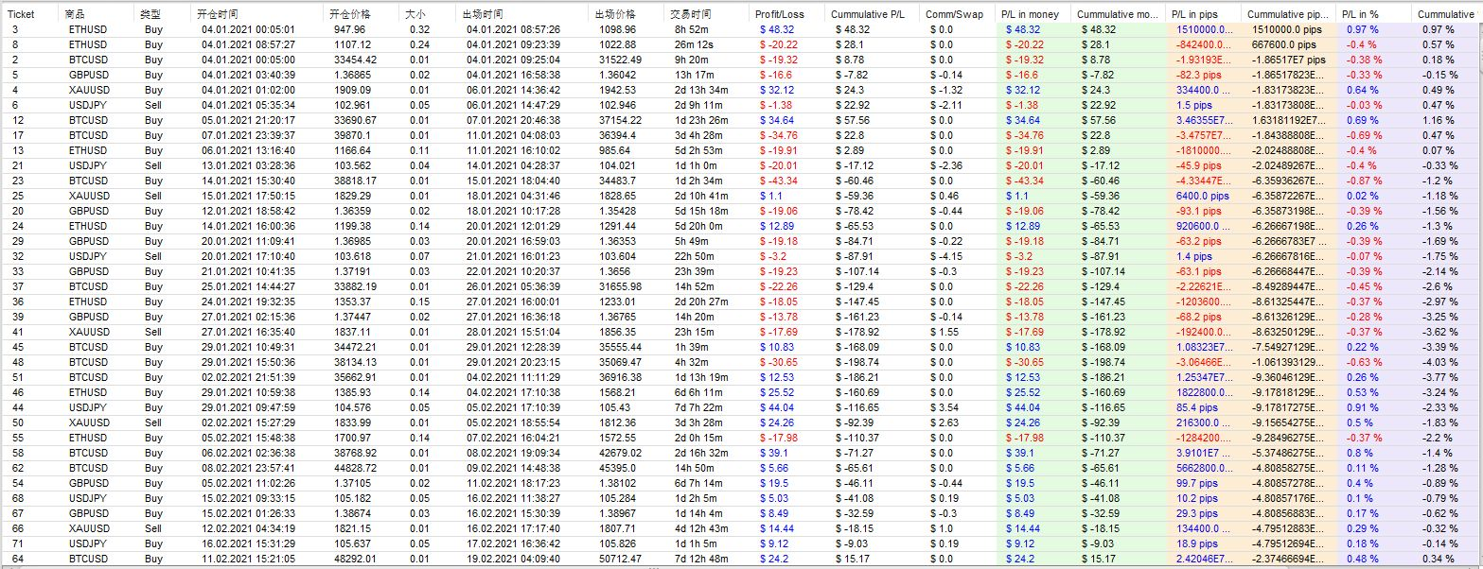Select the row with ticket number 3
Image resolution: width=1483 pixels, height=569 pixels.
coord(15,29)
